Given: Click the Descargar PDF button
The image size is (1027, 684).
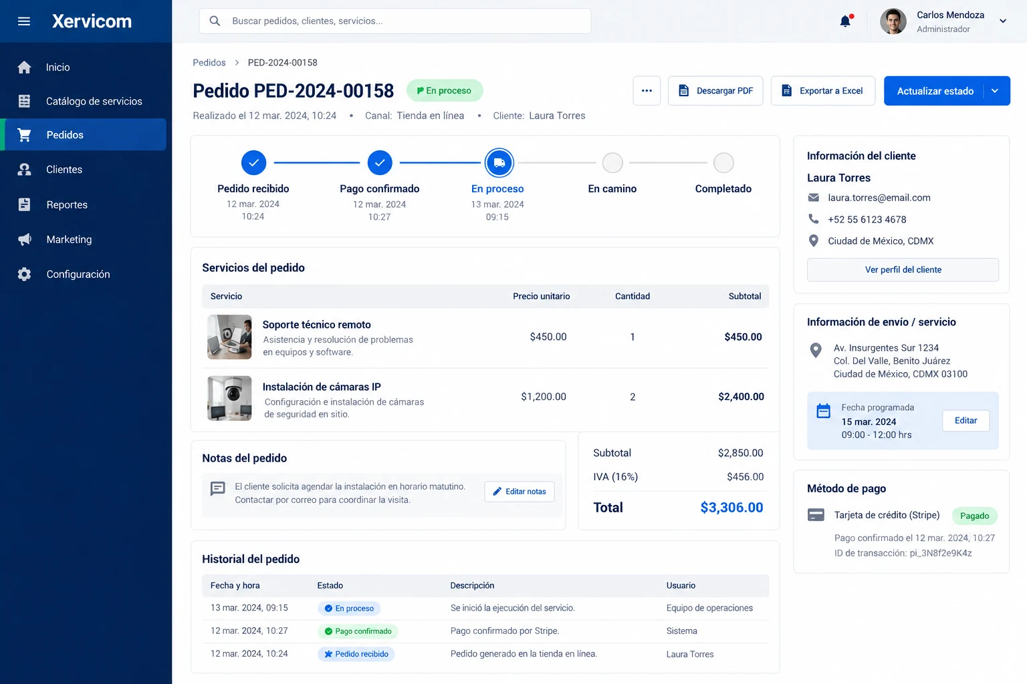Looking at the screenshot, I should (x=715, y=91).
